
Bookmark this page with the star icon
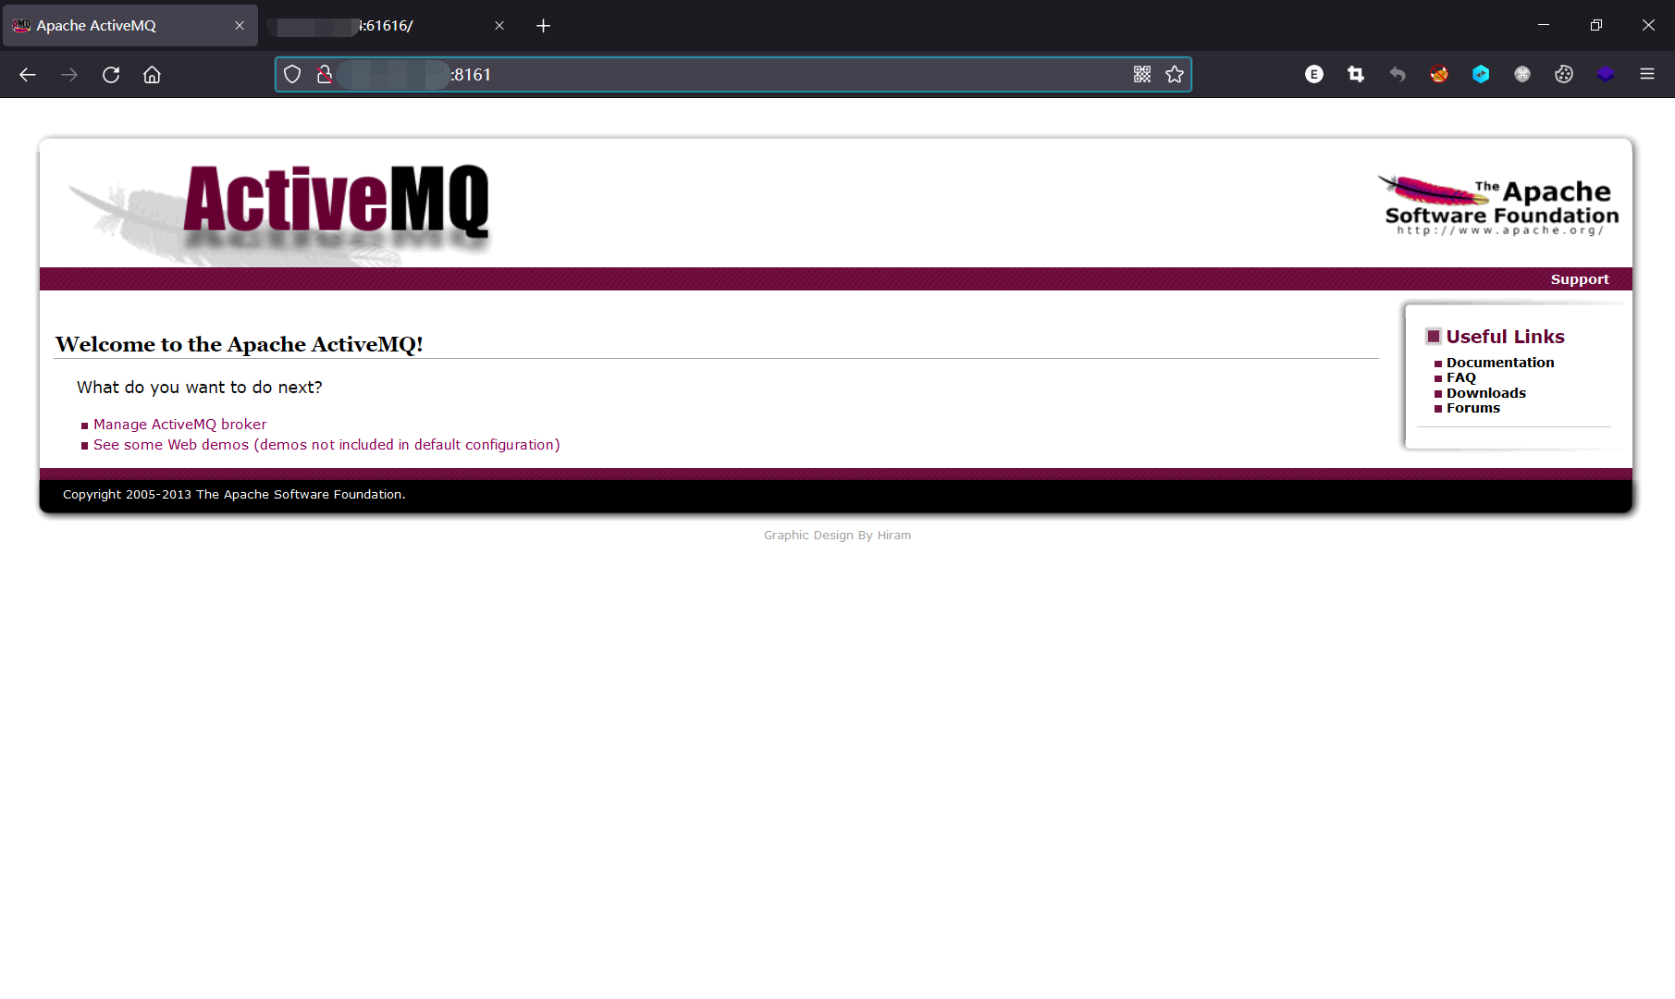[x=1175, y=75]
